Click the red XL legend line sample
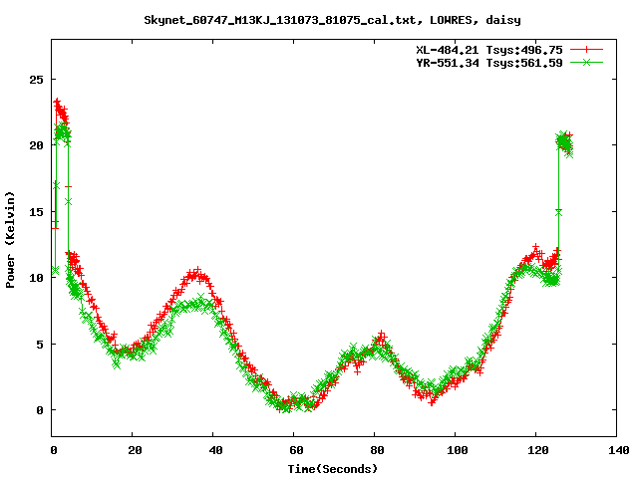Screen dimensions: 638x478 pyautogui.click(x=586, y=50)
